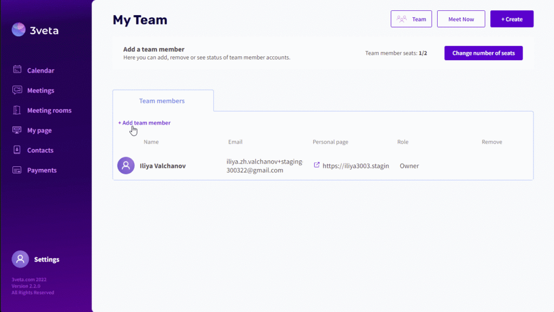
Task: Switch to the Team members tab
Action: pos(162,101)
